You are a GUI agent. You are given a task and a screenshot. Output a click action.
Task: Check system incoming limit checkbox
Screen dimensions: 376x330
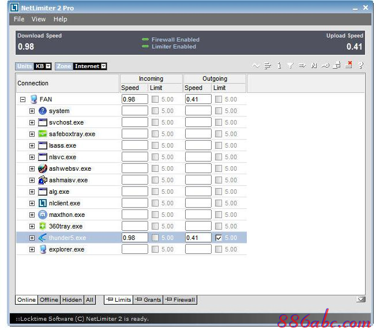[155, 111]
